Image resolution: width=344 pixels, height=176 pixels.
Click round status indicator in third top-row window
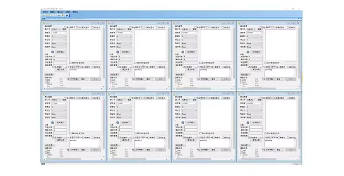183,52
